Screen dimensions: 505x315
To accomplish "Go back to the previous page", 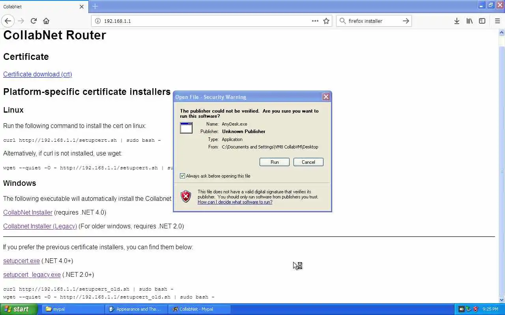I will [8, 21].
